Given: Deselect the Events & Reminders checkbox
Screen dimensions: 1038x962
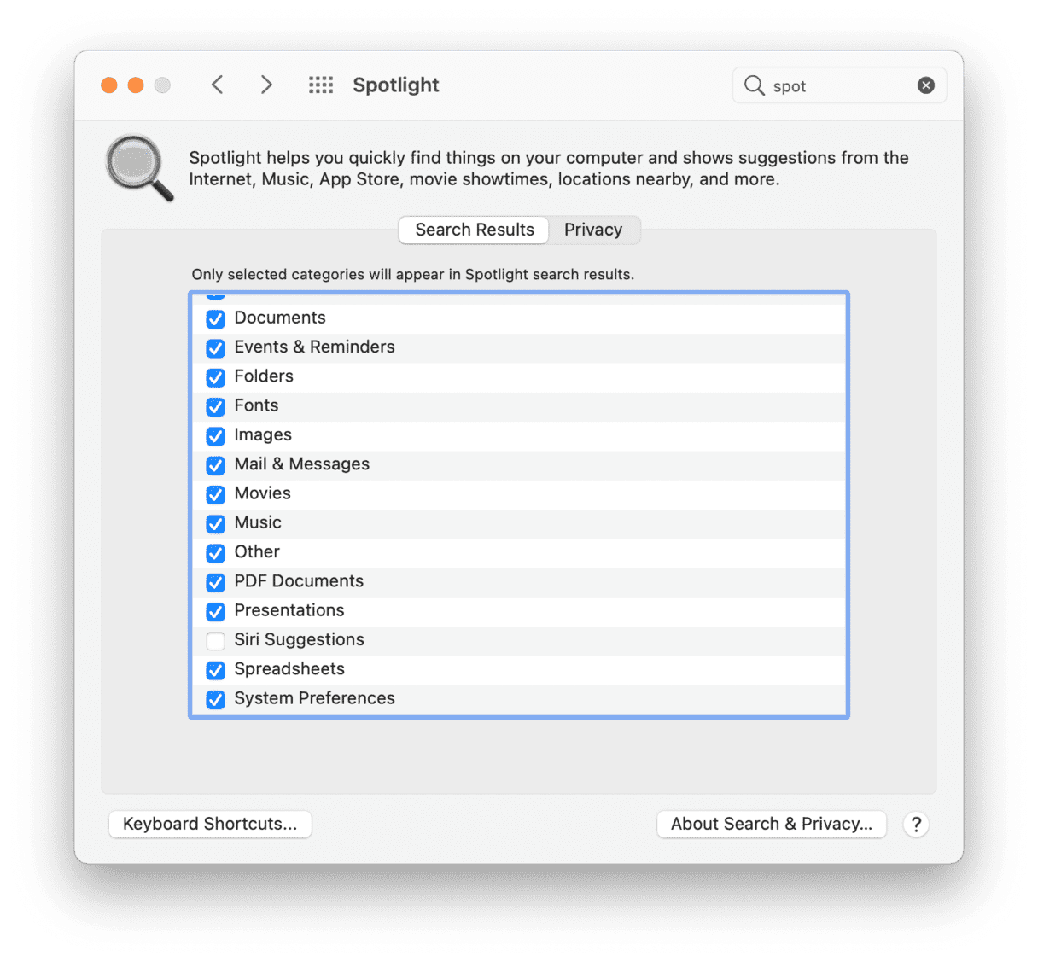Looking at the screenshot, I should point(216,348).
